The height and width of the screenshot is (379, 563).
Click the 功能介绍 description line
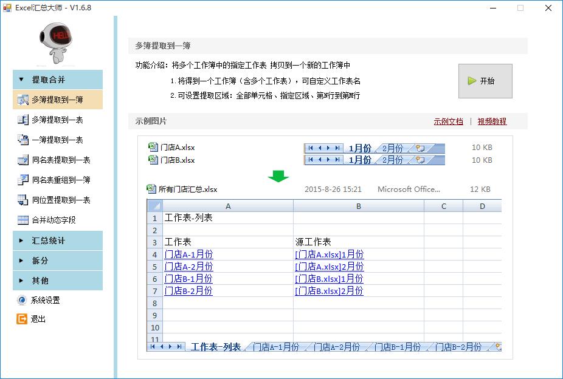243,65
